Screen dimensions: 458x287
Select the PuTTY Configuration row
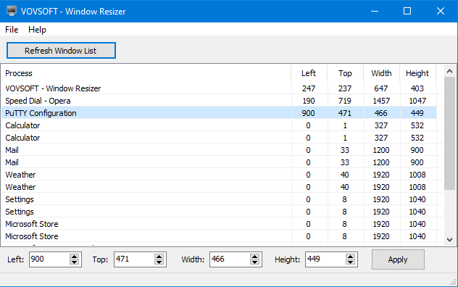click(219, 113)
